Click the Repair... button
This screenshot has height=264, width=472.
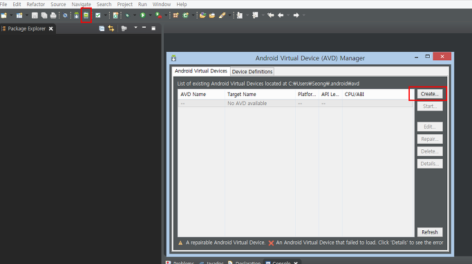[x=430, y=139]
